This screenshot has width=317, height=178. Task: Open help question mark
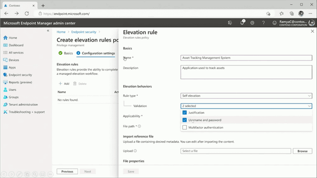[x=263, y=23]
